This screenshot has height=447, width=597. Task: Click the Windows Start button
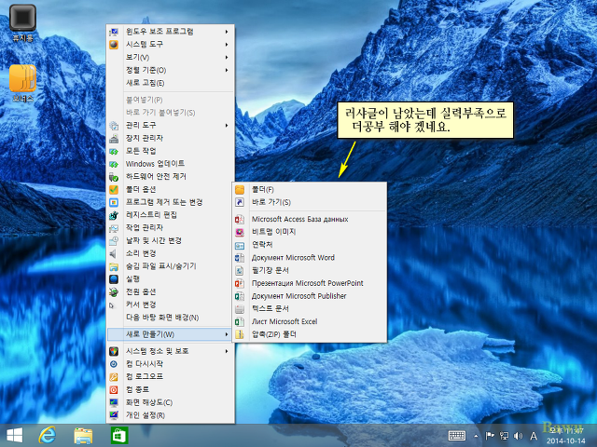(15, 436)
